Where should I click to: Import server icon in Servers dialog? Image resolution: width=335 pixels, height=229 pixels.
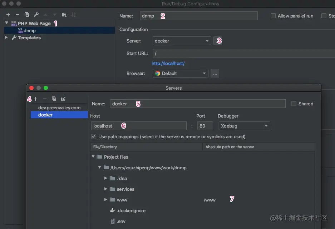(63, 99)
